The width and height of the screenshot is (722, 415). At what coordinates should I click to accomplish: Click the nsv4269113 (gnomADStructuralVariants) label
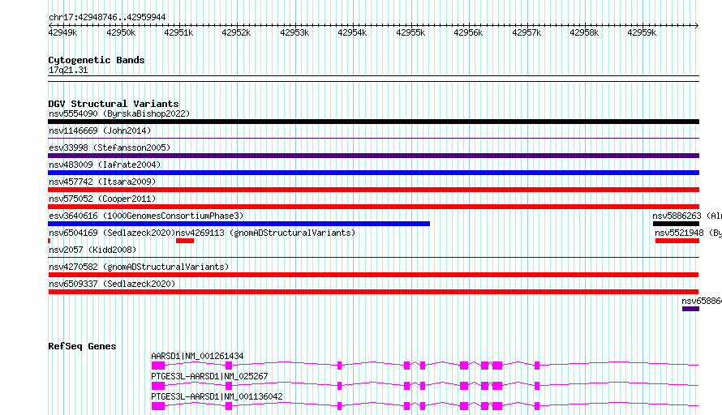click(266, 233)
